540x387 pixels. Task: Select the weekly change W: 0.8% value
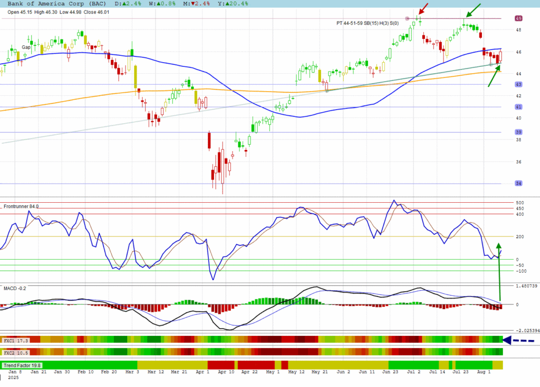click(162, 4)
